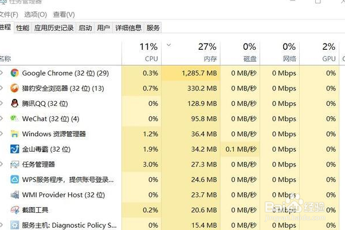Click the 猎豹安全浏览器 process icon
The height and width of the screenshot is (230, 345).
click(x=14, y=88)
